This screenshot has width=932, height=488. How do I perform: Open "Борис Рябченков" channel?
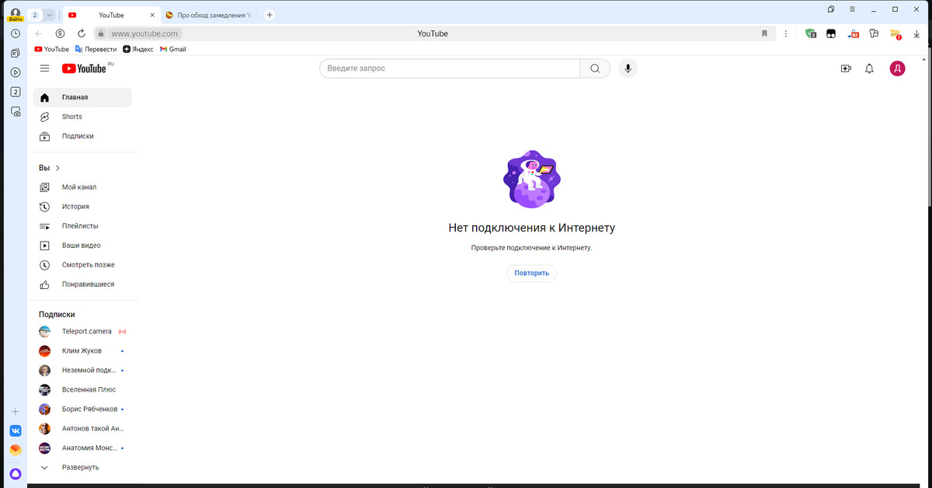click(x=82, y=409)
